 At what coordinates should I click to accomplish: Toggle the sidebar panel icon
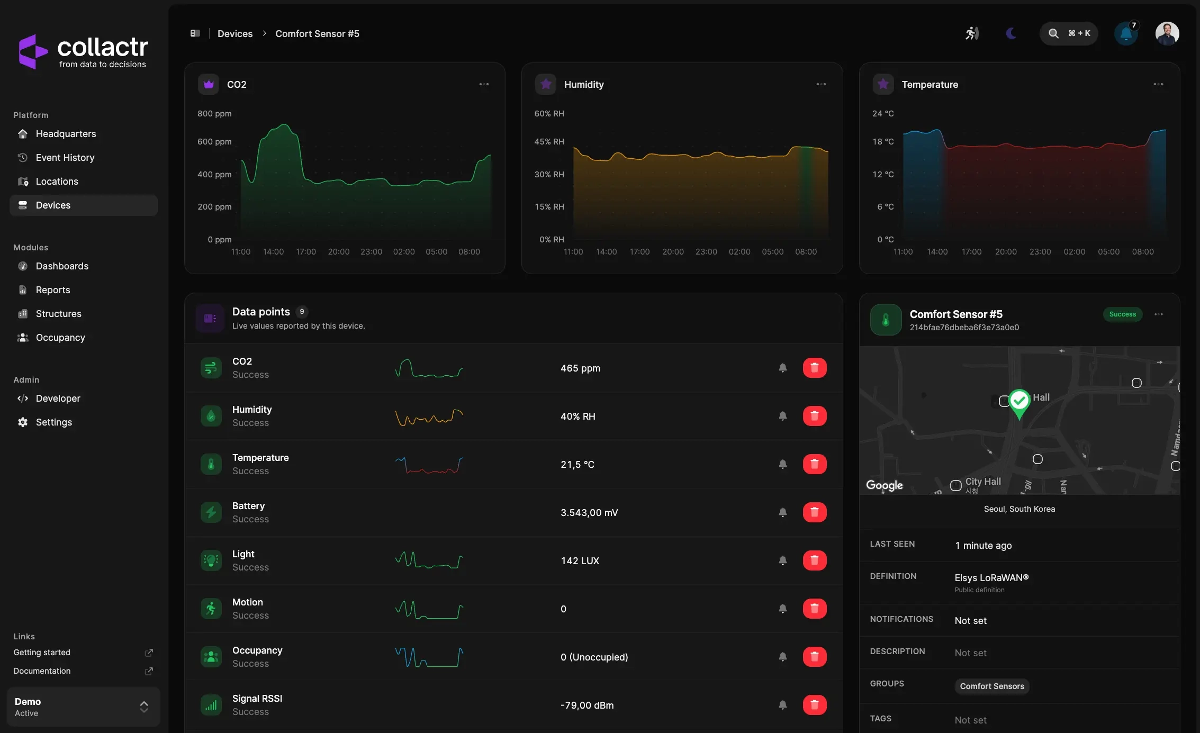pos(195,33)
